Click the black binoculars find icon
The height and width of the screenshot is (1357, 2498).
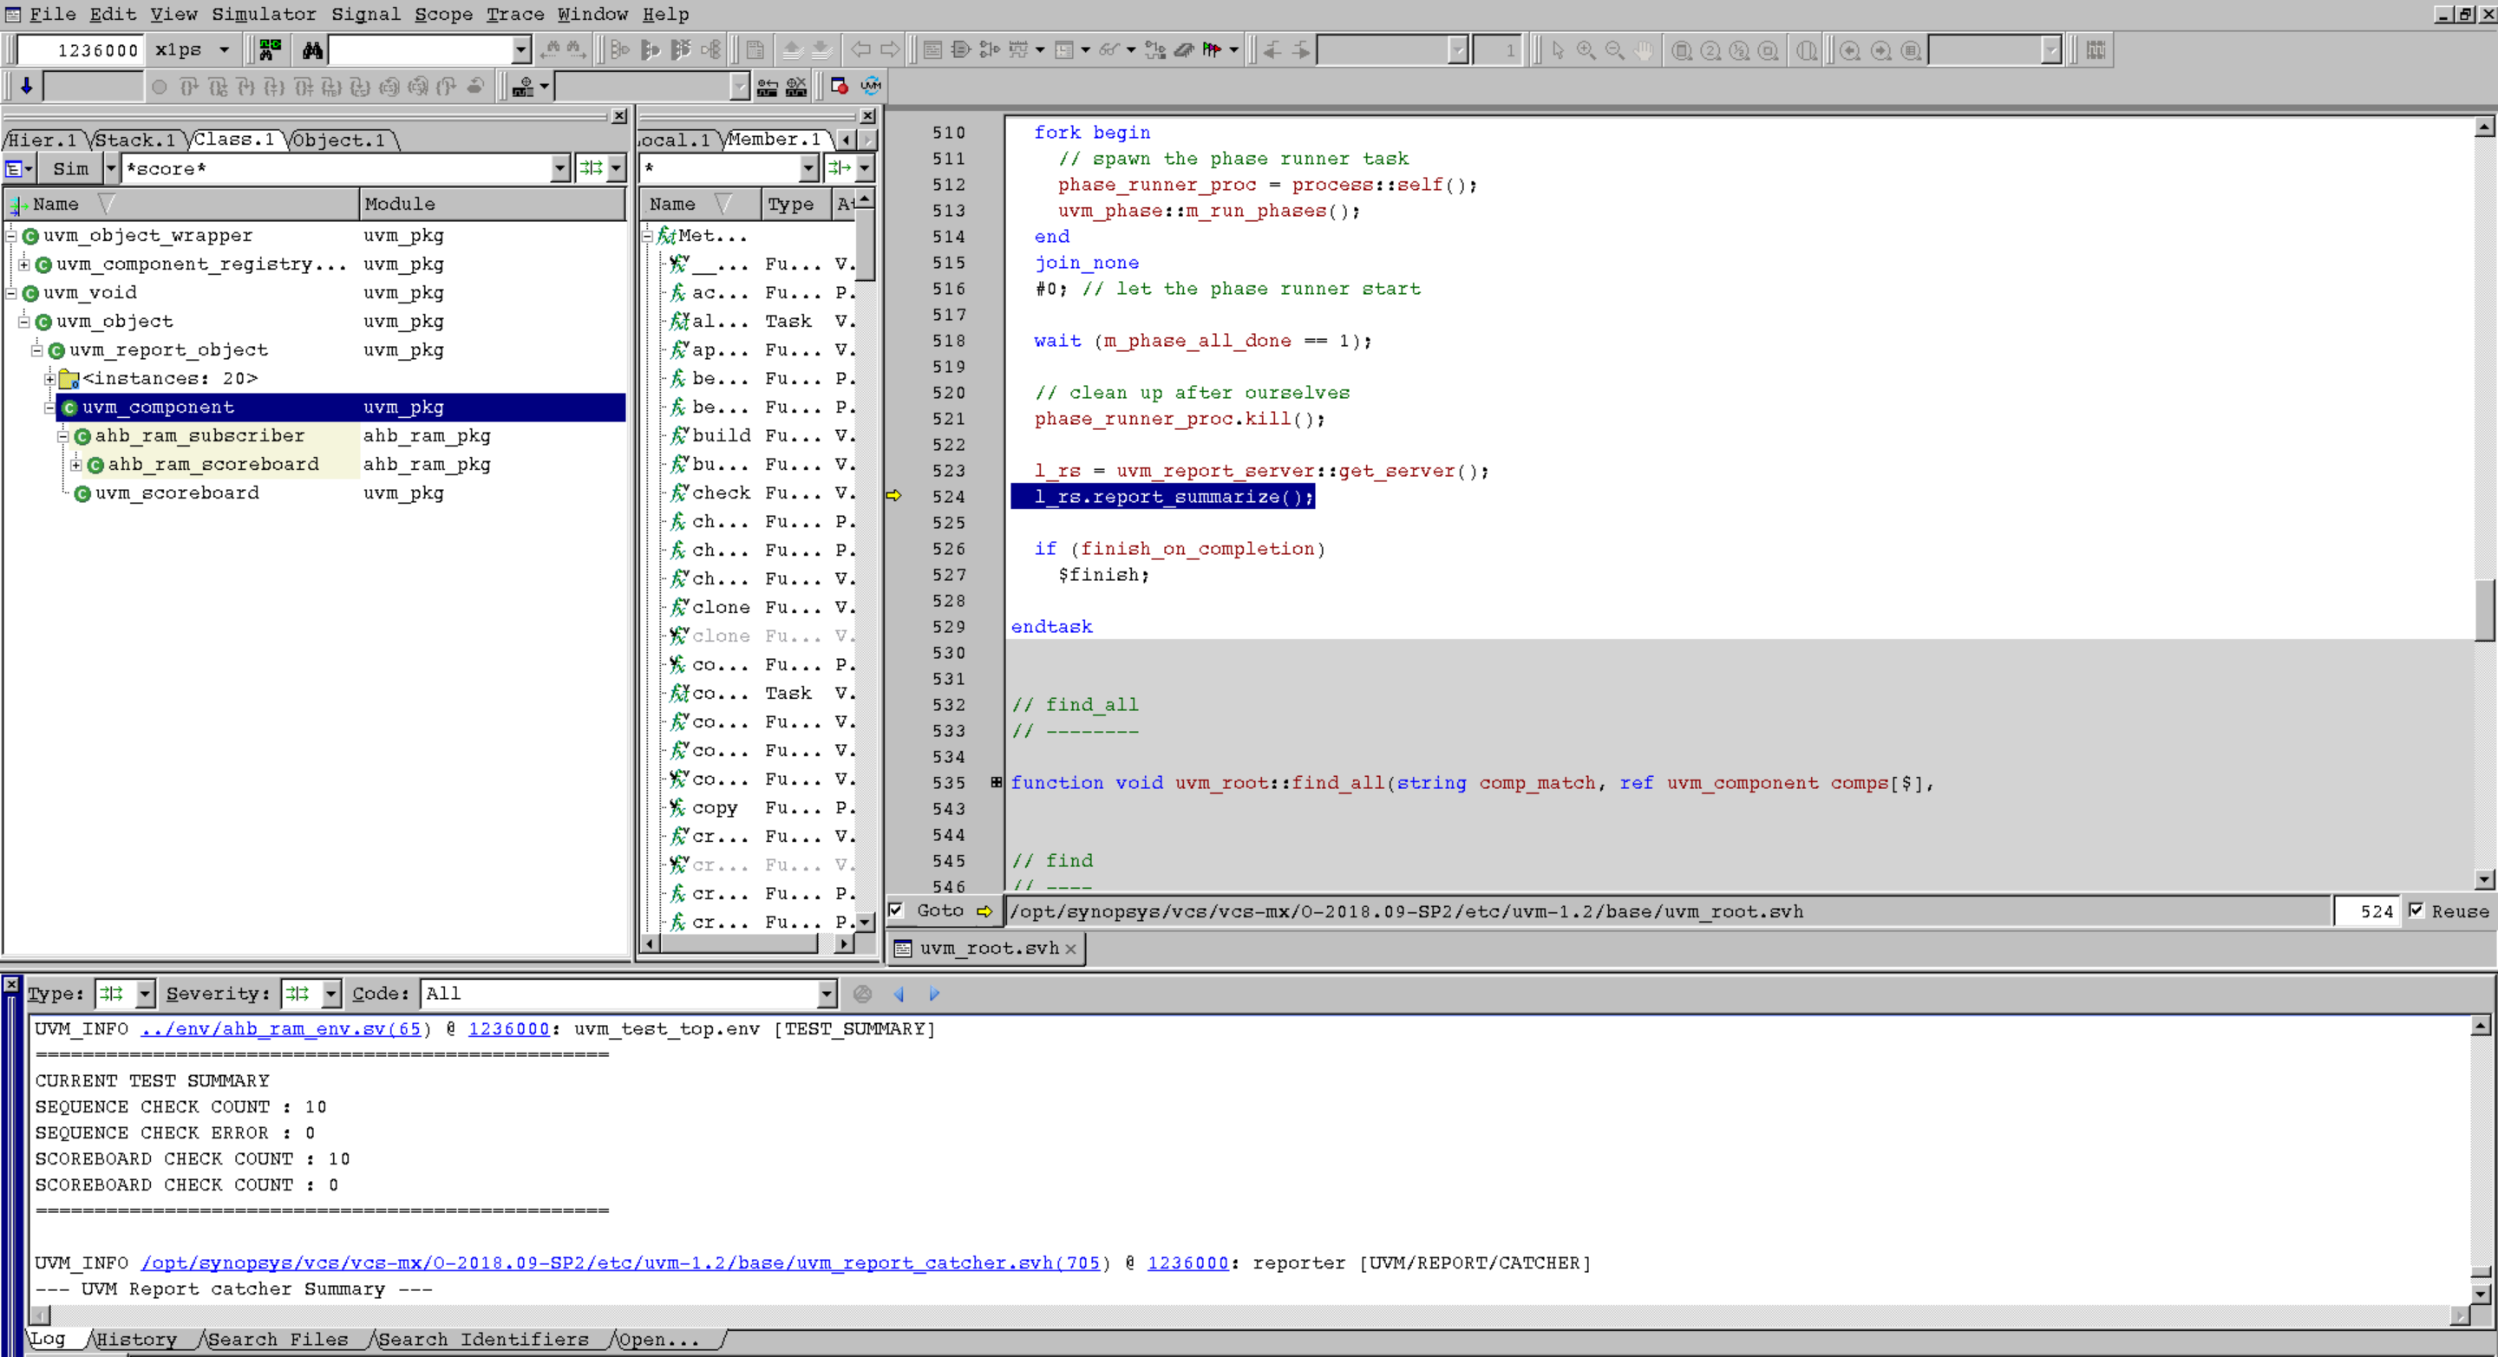click(x=312, y=49)
